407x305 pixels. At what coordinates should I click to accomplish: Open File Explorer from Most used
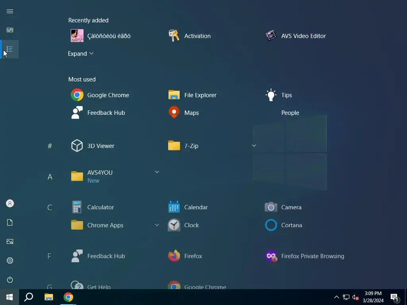click(x=192, y=95)
